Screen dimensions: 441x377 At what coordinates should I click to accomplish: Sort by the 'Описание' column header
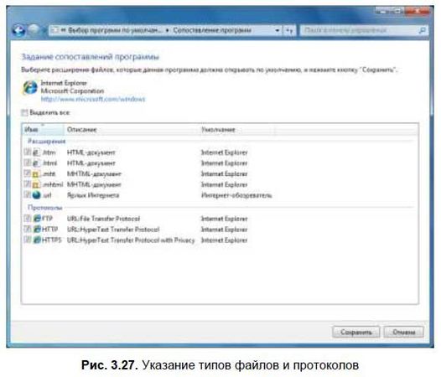(132, 130)
